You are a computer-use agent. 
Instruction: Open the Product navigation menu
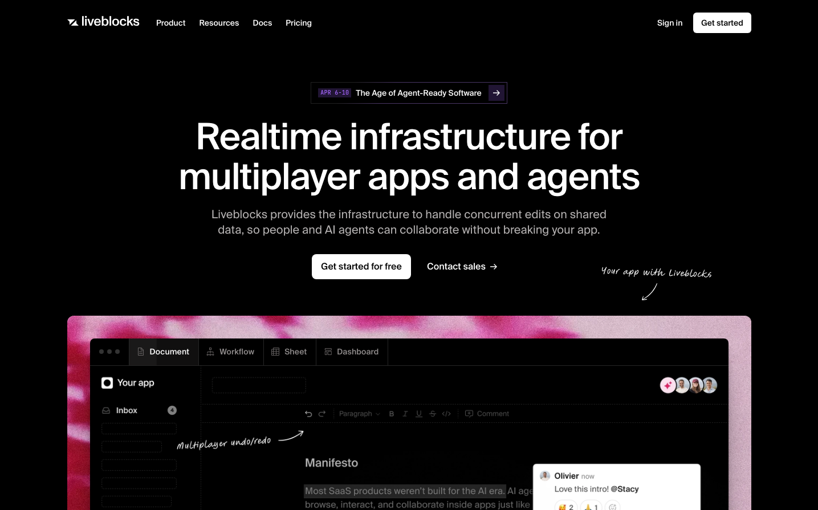(x=170, y=23)
